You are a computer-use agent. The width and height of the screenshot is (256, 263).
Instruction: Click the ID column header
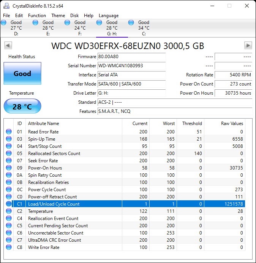pyautogui.click(x=20, y=124)
